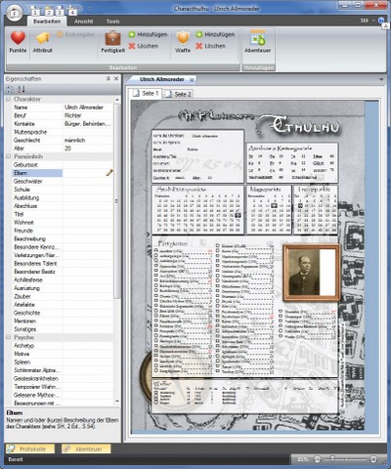The height and width of the screenshot is (469, 391).
Task: Select the Ulrich Allmoreder document tab
Action: (161, 79)
